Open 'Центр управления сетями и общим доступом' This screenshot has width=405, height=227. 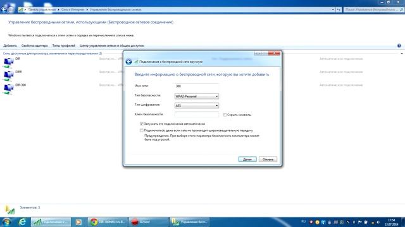click(112, 45)
